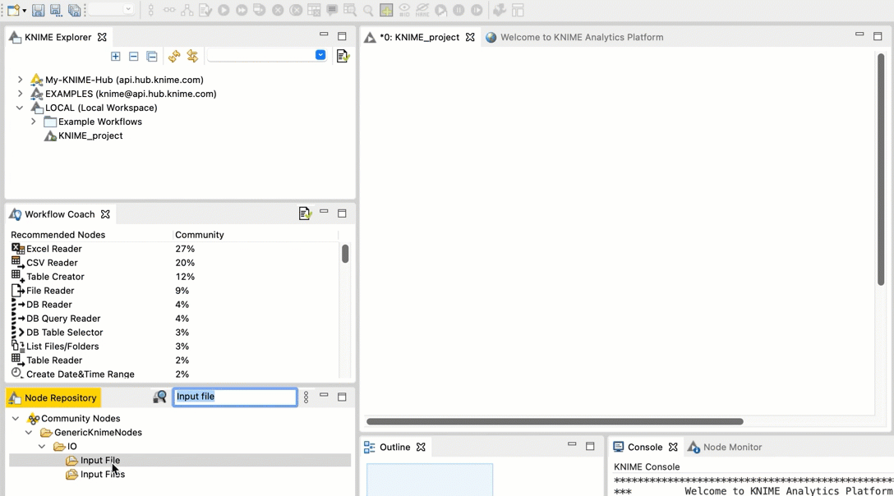This screenshot has width=894, height=496.
Task: Expand all items in KNIME Explorer
Action: [115, 56]
